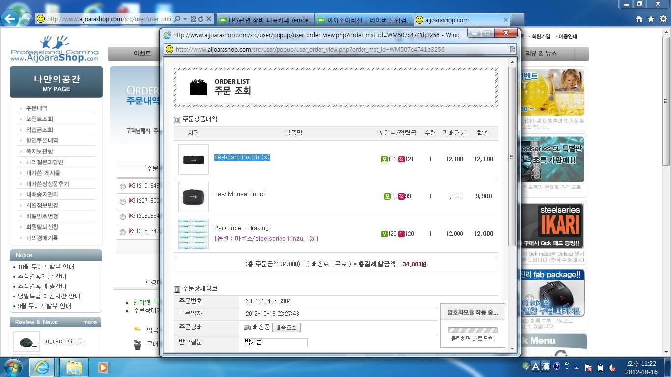Open address bar autocomplete dropdown arrow
The image size is (671, 377).
(x=185, y=19)
